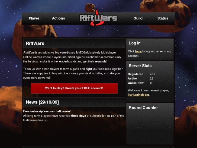
Task: Click the News [29/10/09] heading
Action: tap(42, 102)
